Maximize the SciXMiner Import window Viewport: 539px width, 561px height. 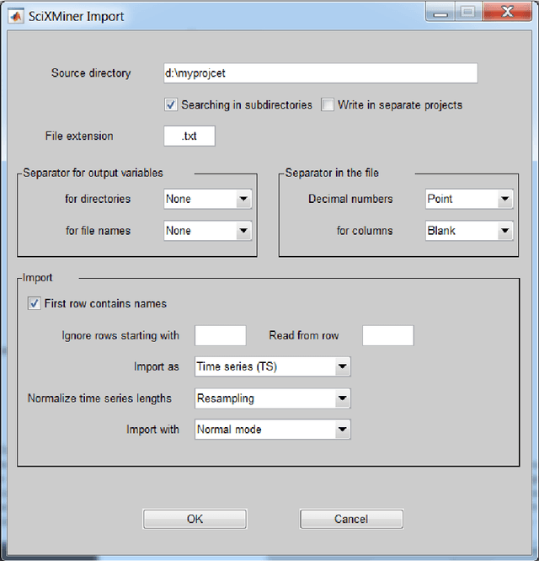tap(467, 11)
